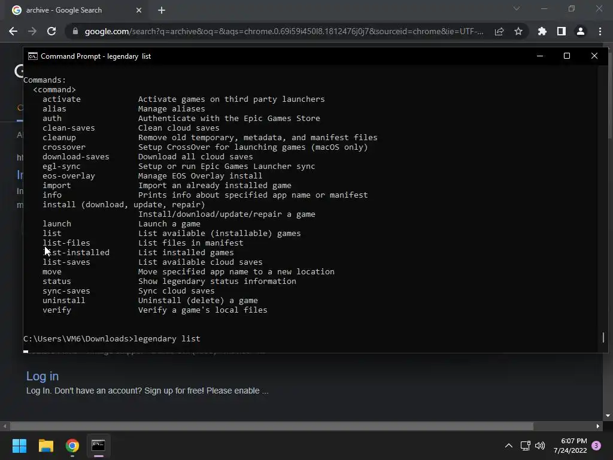Click the 'eos-overlay' command text

(68, 175)
